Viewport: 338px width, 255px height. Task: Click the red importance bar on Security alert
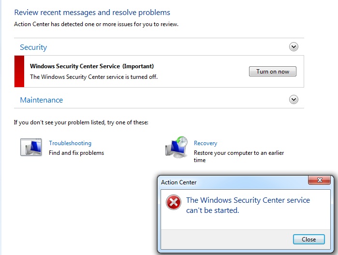click(x=19, y=72)
